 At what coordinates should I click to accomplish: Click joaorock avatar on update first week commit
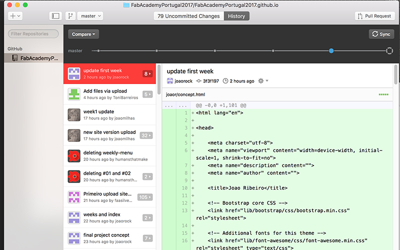pos(74,73)
